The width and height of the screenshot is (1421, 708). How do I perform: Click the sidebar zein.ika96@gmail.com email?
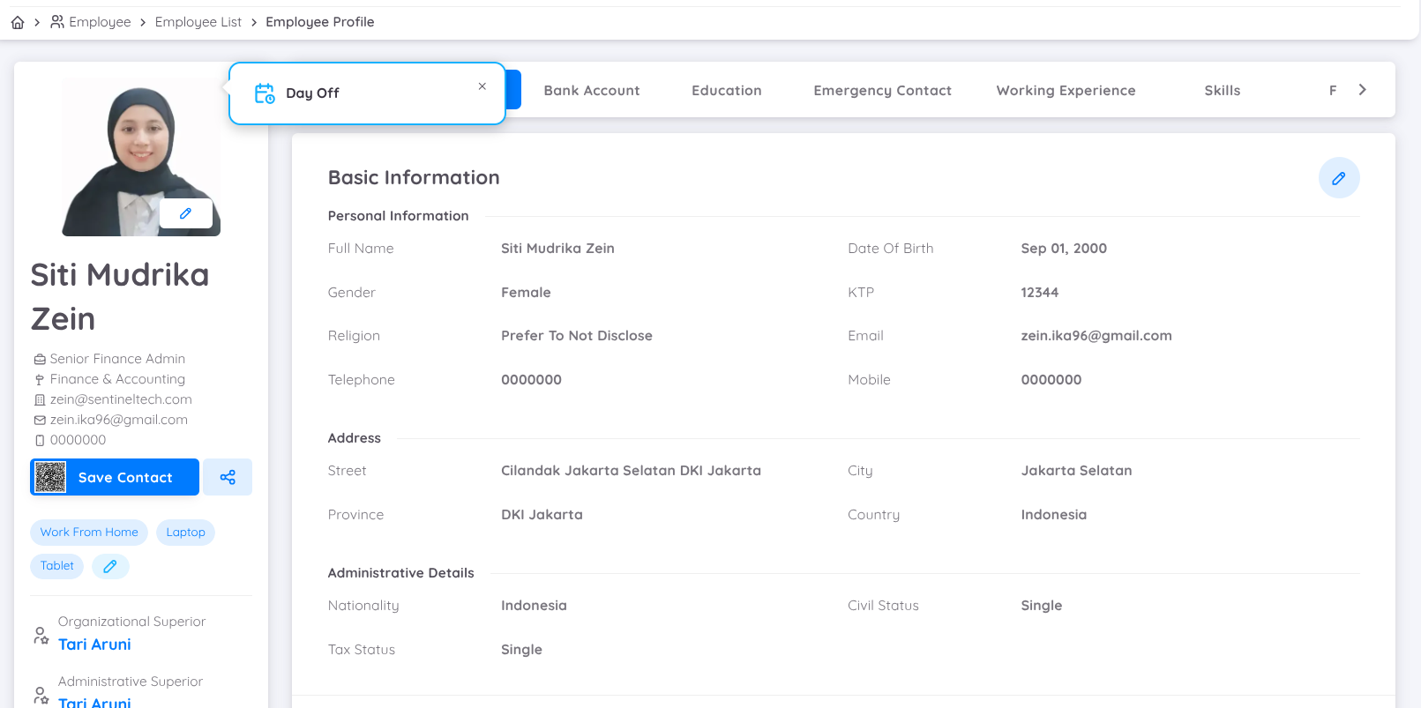click(119, 420)
